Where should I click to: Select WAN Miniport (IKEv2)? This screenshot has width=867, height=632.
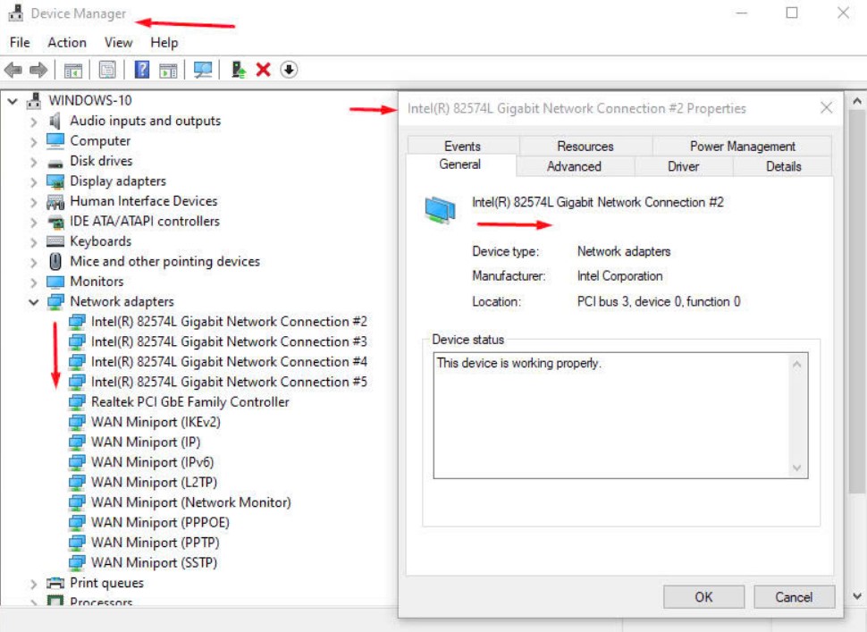coord(156,422)
